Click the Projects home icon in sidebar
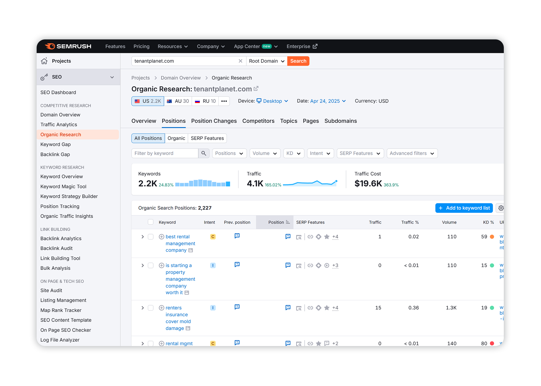The height and width of the screenshot is (386, 541). pyautogui.click(x=44, y=61)
